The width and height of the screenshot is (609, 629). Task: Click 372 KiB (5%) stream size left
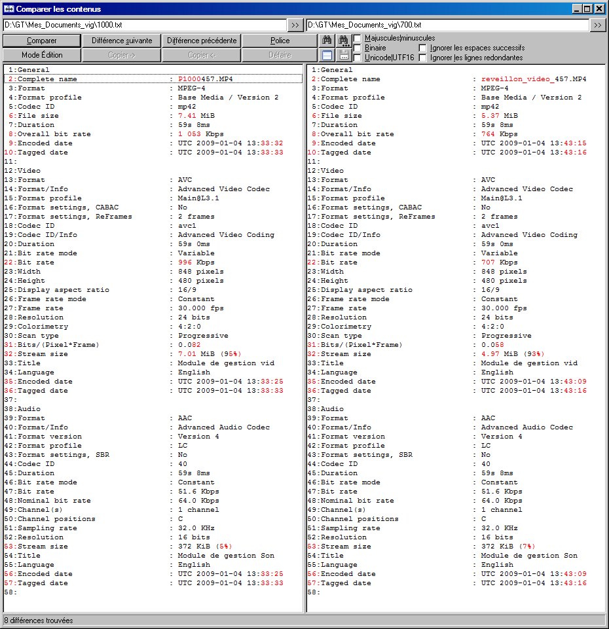coord(205,547)
